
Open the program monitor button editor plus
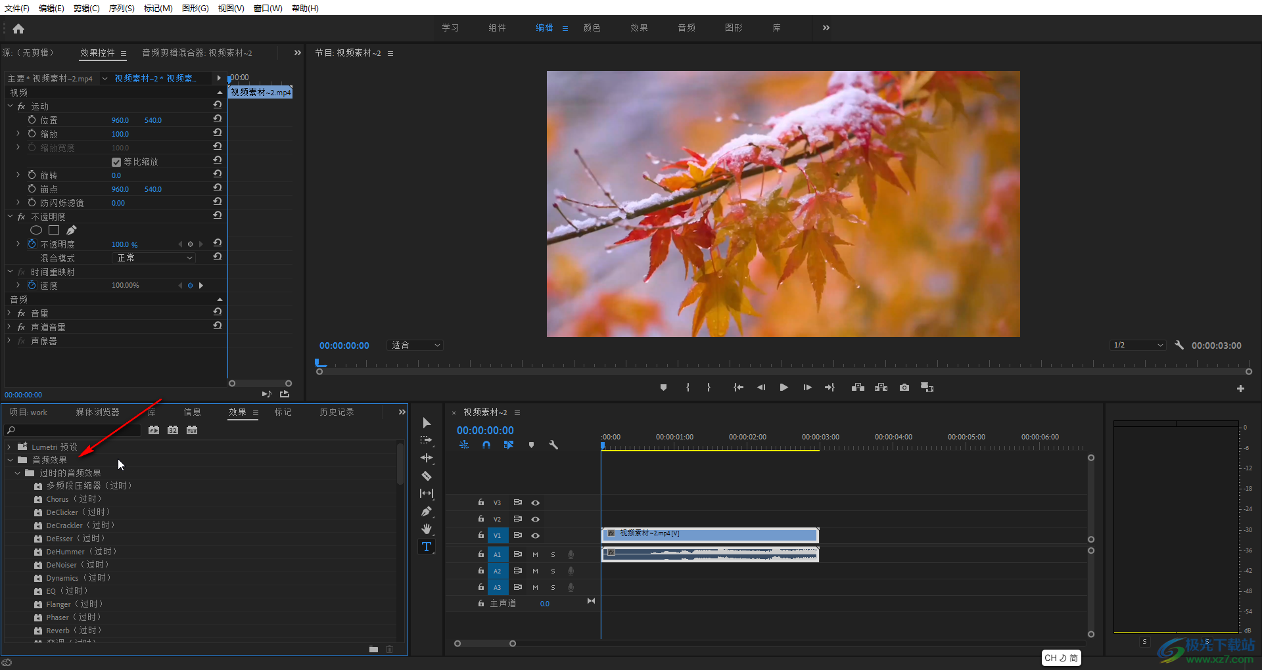pos(1240,388)
